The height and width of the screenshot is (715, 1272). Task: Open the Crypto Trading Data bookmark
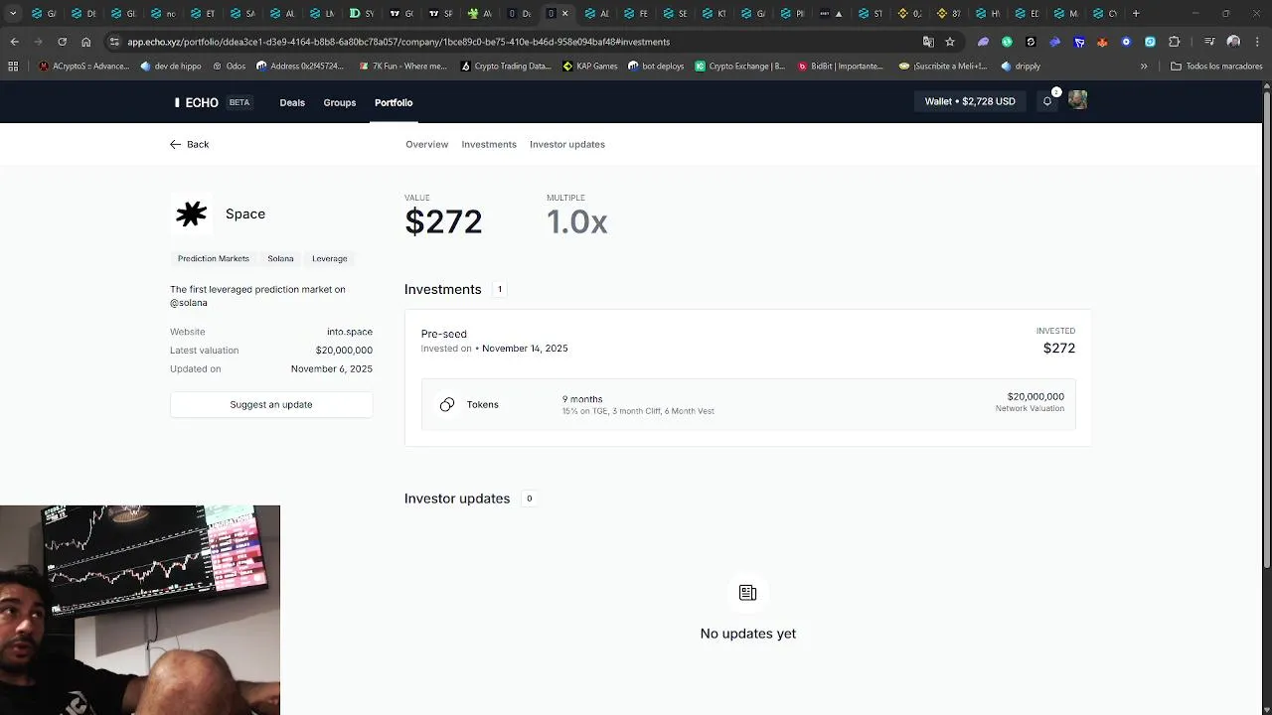pyautogui.click(x=506, y=66)
